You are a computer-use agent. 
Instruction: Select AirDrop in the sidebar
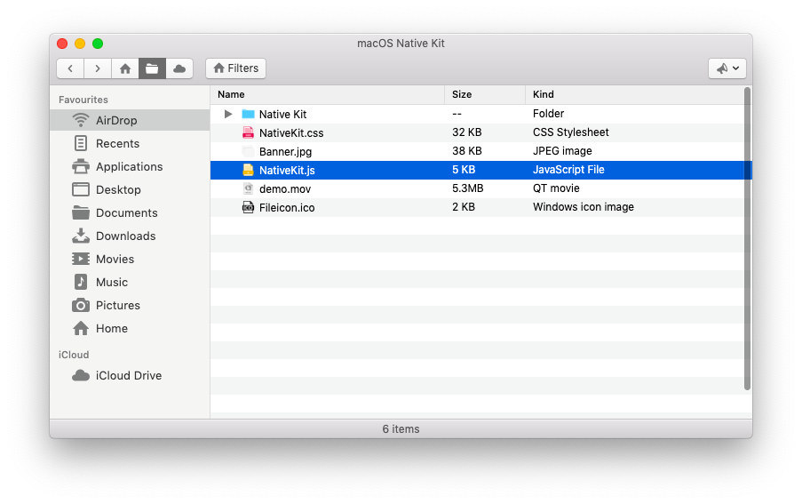(130, 120)
